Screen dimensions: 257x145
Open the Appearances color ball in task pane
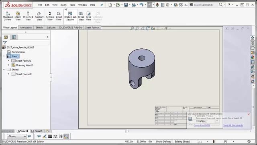253,57
